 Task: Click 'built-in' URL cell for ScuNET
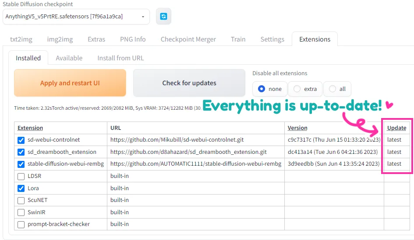(120, 200)
